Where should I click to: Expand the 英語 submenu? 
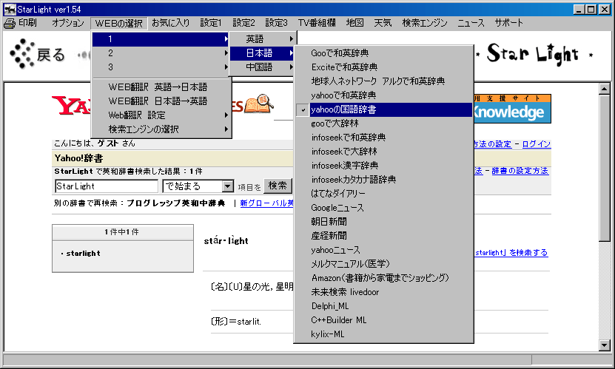point(263,39)
